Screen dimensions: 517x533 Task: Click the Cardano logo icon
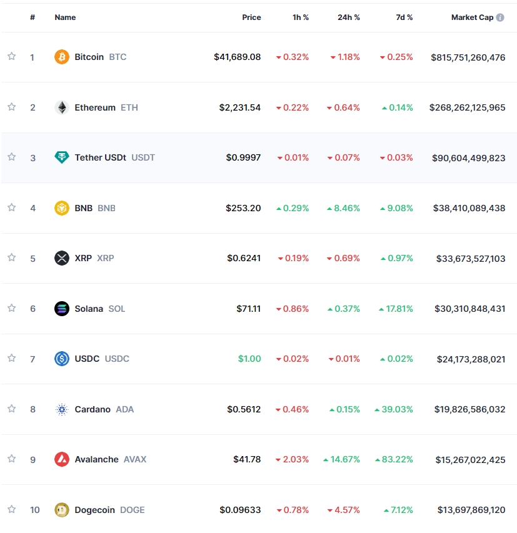(61, 409)
